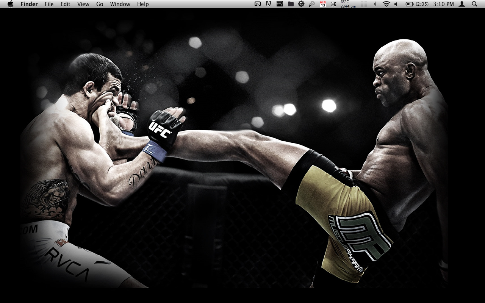Open the gear-shaped C menu bar icon
485x303 pixels.
point(301,4)
